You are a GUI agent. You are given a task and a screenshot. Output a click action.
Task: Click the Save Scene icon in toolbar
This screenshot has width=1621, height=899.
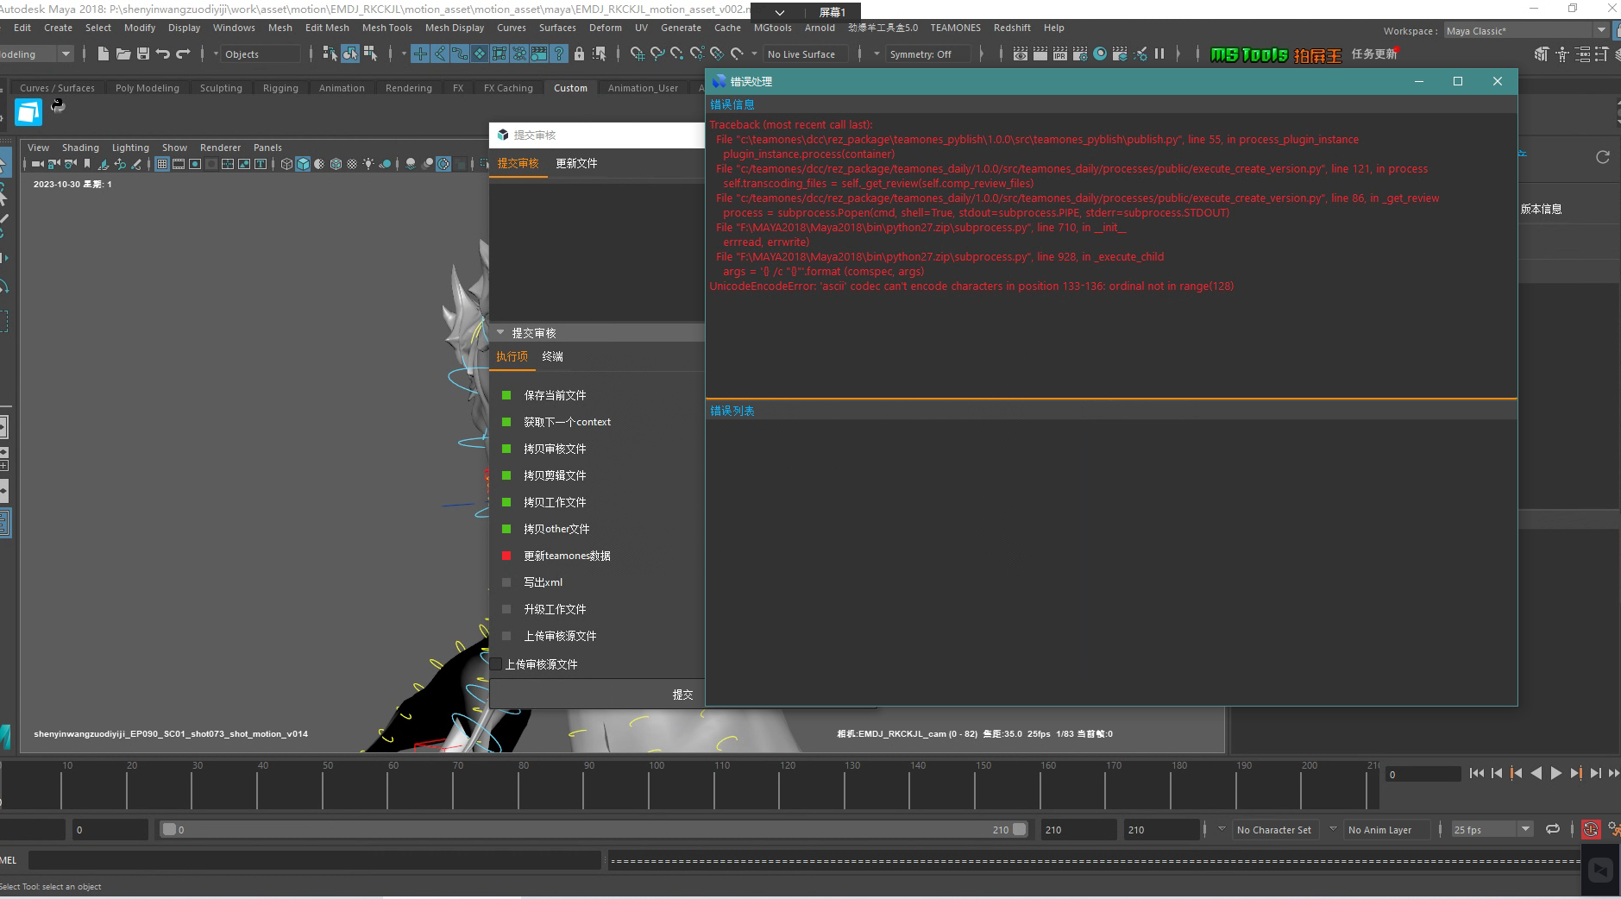coord(143,53)
